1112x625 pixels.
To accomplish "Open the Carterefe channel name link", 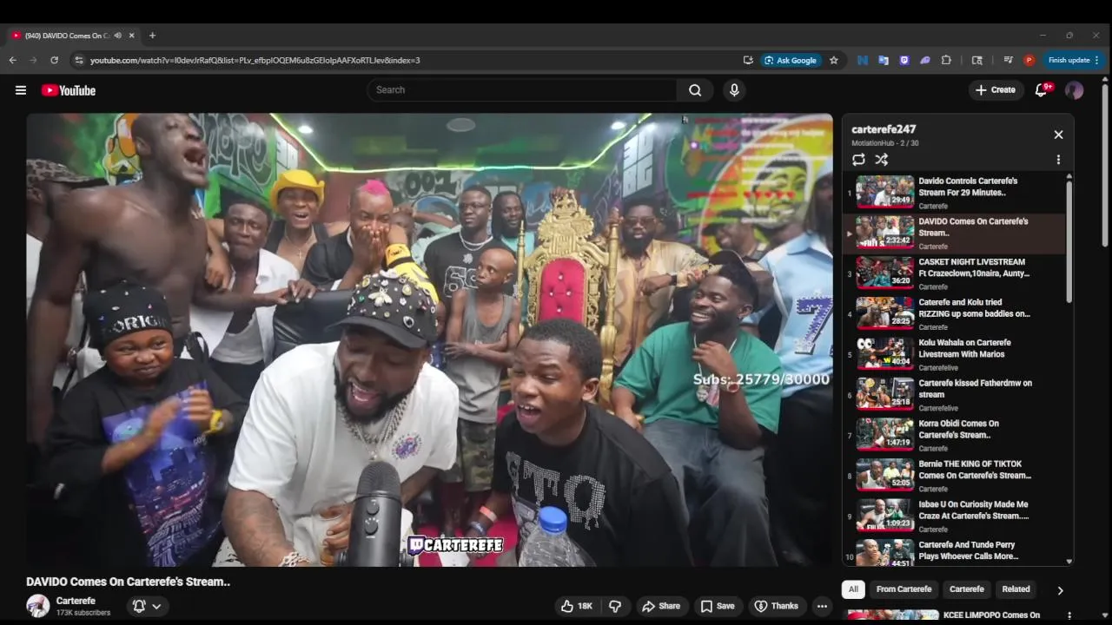I will [x=76, y=601].
